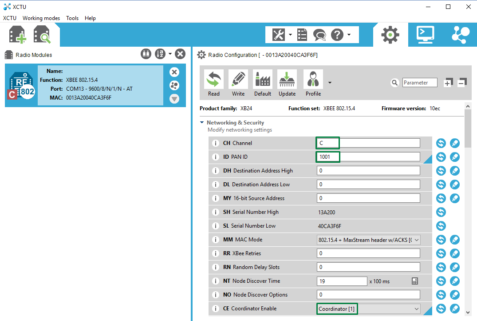Open Network working mode view
477x321 pixels.
(460, 35)
